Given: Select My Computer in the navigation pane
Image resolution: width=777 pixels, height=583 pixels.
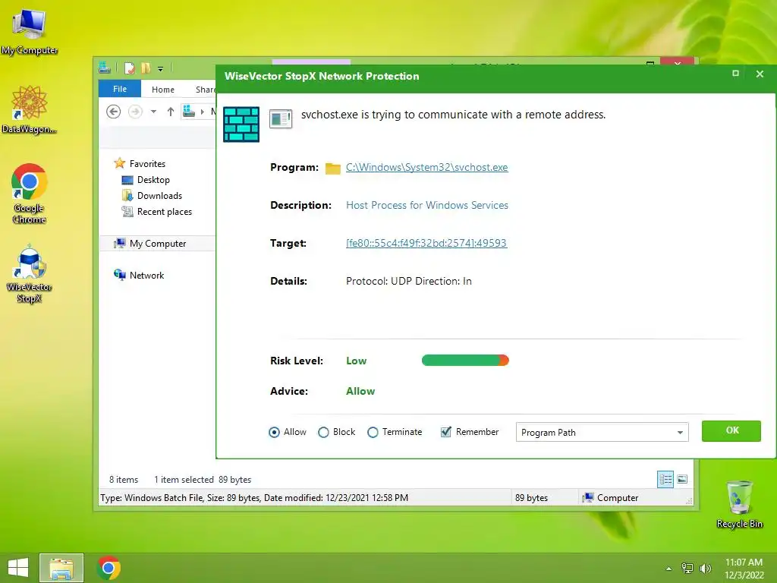Looking at the screenshot, I should tap(150, 244).
